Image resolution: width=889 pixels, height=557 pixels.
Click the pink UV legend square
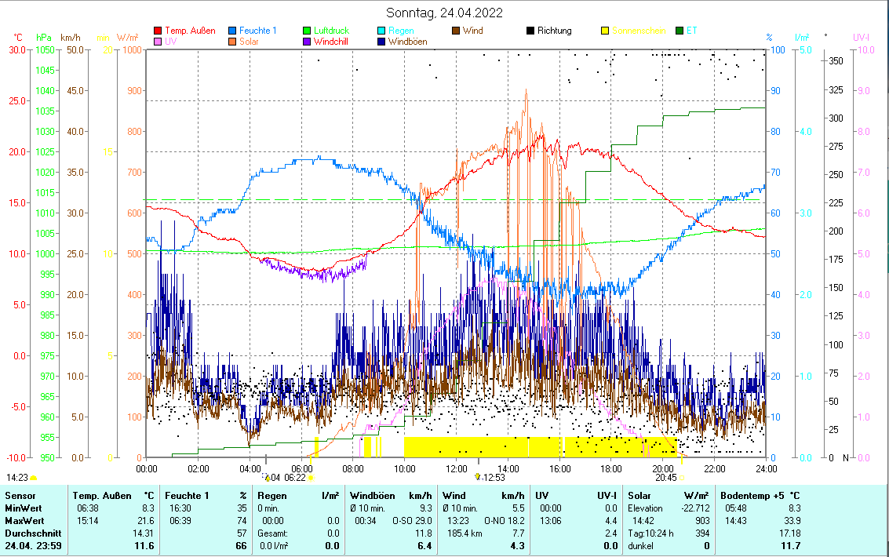(158, 42)
